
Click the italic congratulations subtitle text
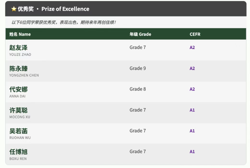[64, 22]
